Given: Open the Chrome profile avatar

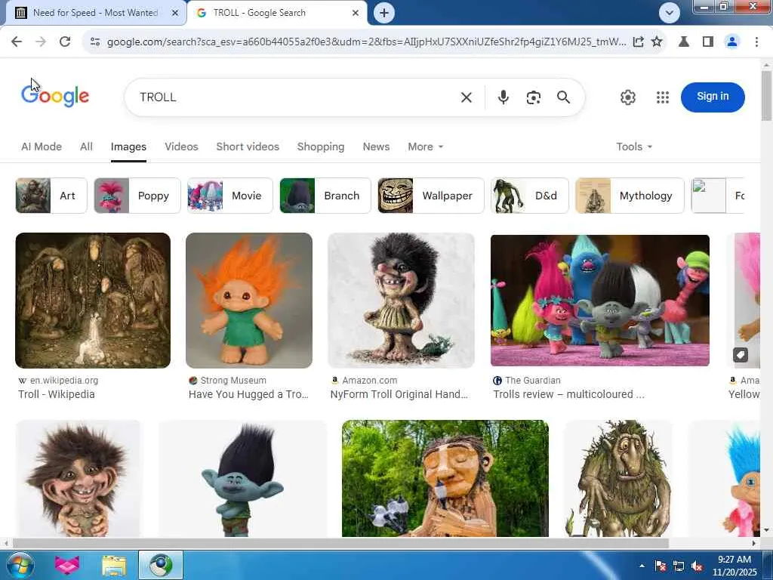Looking at the screenshot, I should tap(732, 42).
